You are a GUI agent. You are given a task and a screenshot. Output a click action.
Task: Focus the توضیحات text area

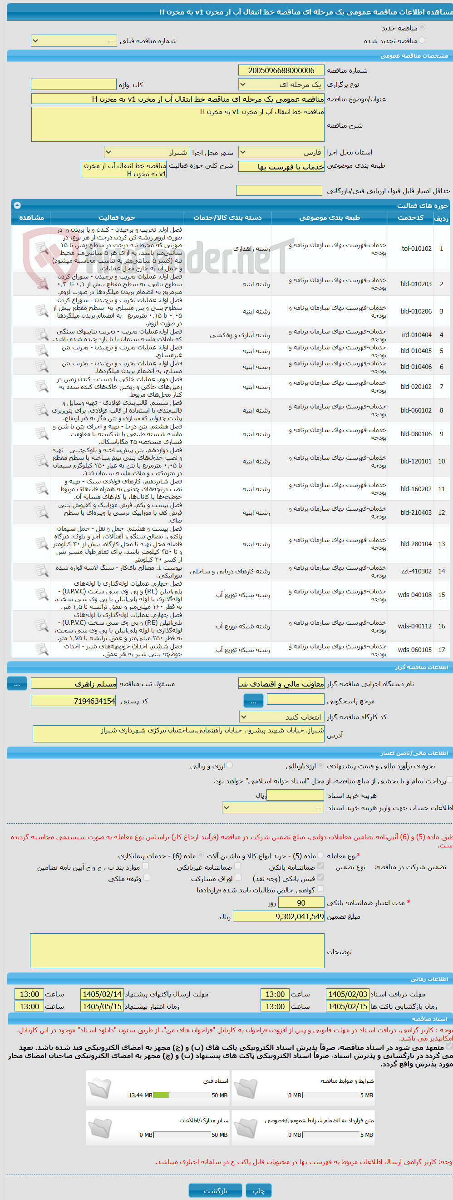click(x=177, y=951)
